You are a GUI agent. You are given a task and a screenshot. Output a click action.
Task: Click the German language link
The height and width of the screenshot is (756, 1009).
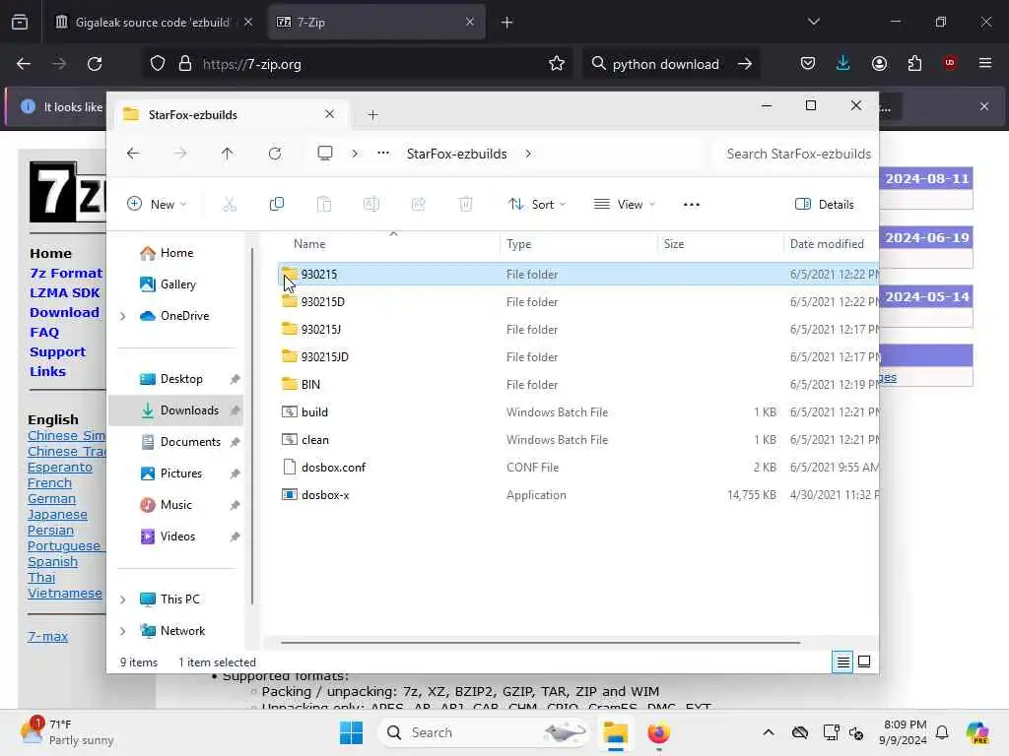(x=51, y=499)
